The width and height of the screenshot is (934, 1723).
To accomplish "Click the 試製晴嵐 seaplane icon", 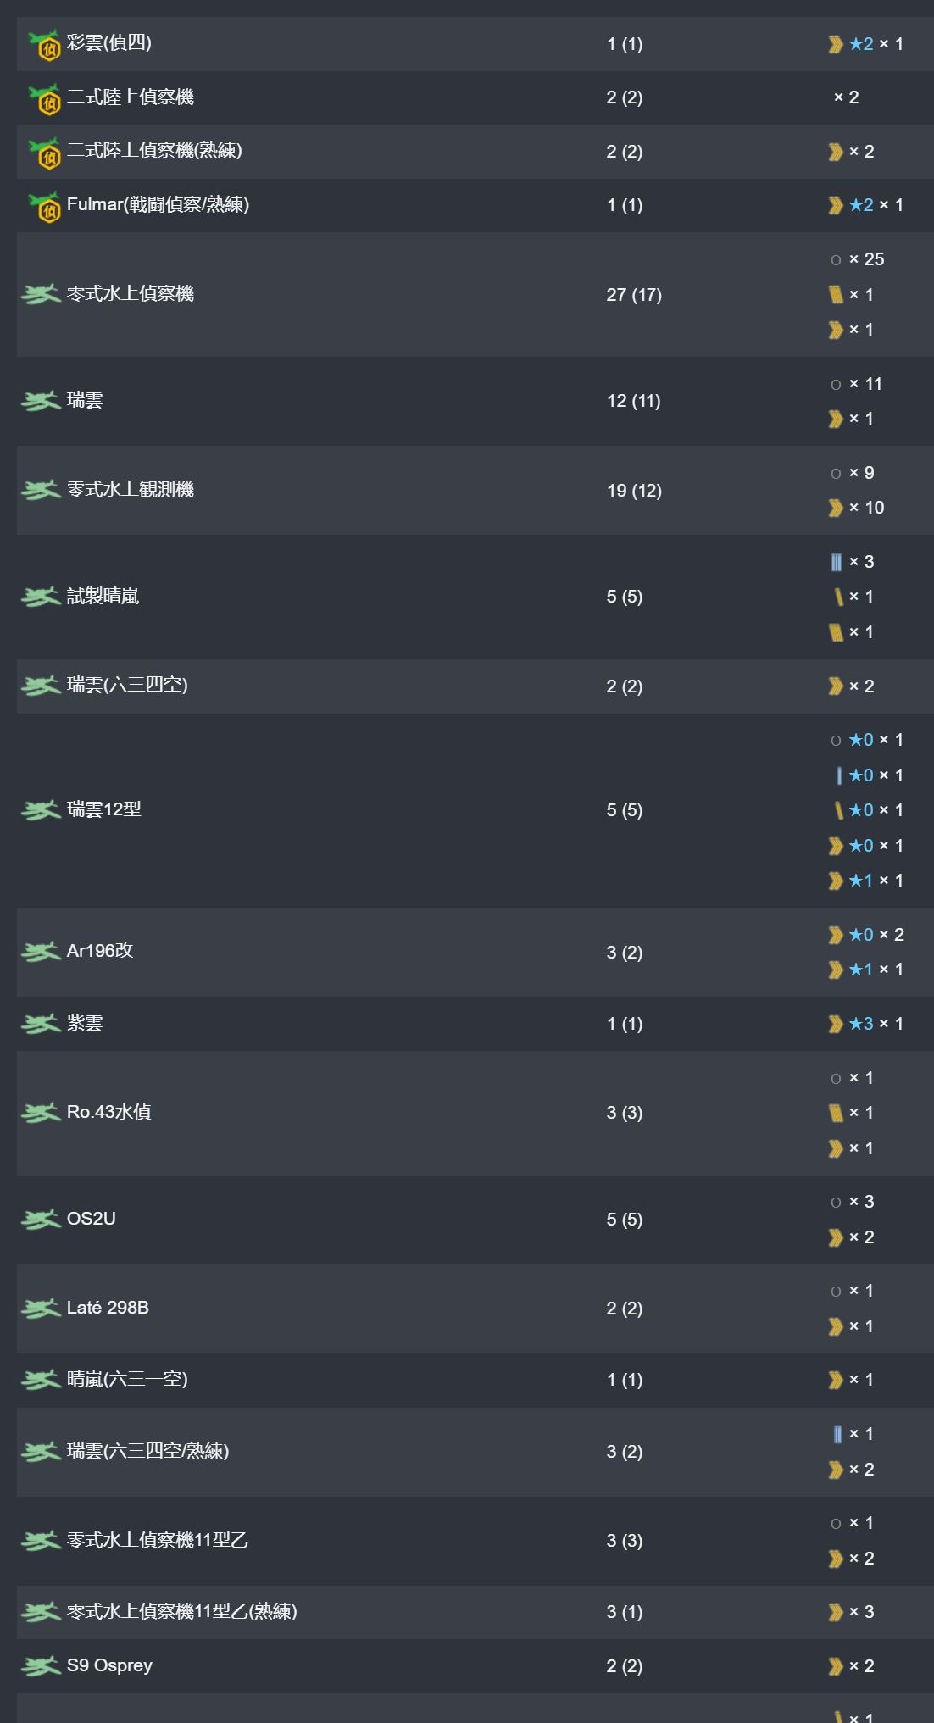I will (41, 597).
